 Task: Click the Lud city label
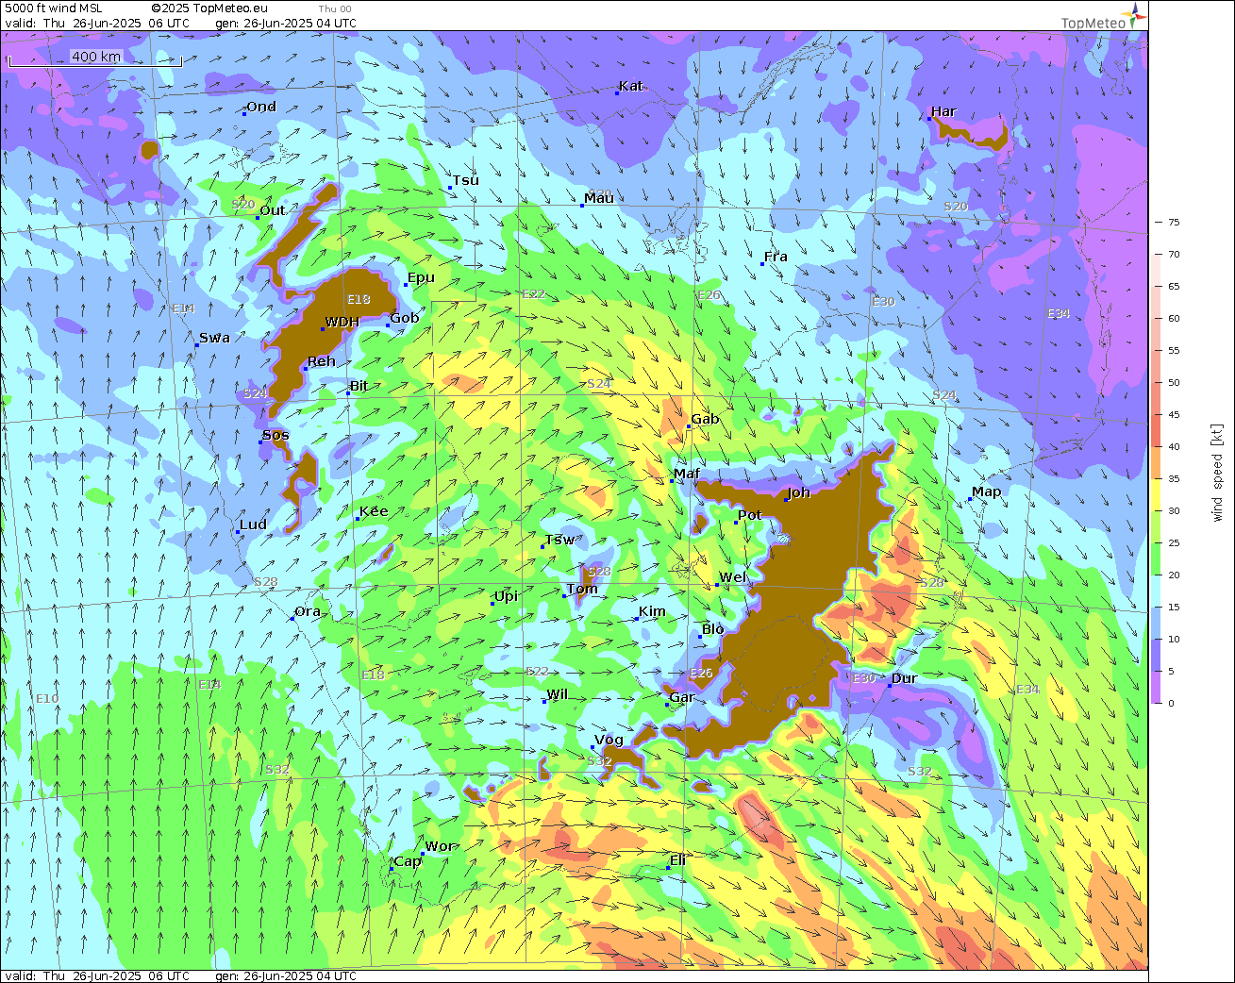coord(253,525)
